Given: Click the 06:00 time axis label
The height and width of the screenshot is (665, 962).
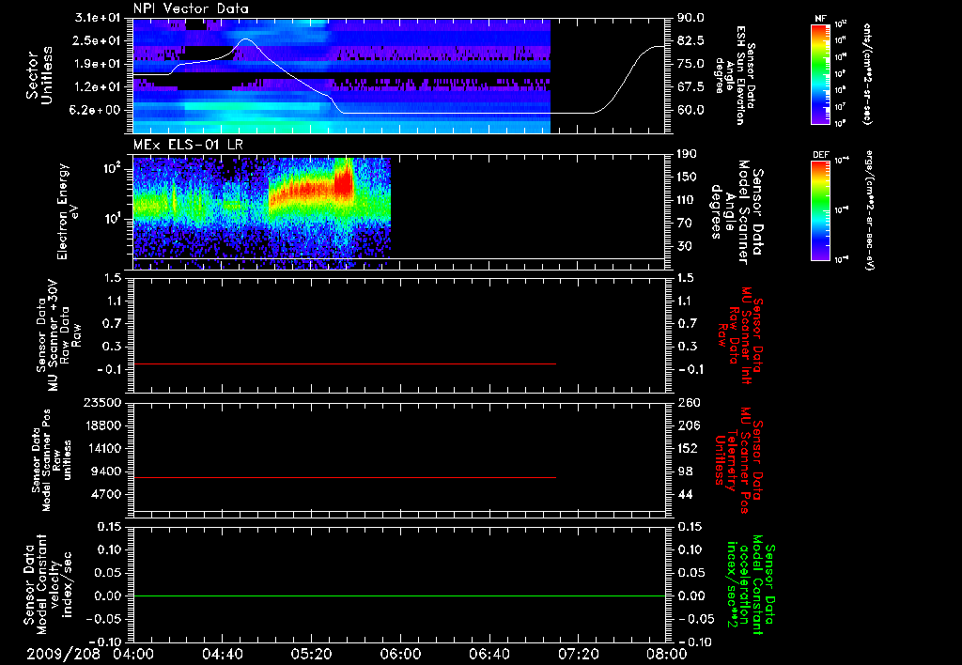Looking at the screenshot, I should [x=400, y=654].
